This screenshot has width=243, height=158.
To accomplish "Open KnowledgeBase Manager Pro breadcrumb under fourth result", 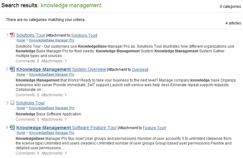I will pos(52,133).
